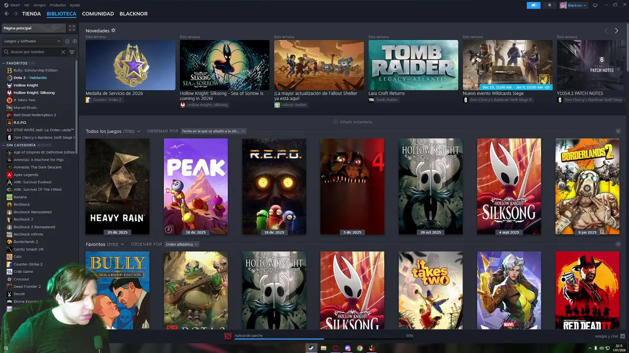
Task: Collapse the SIN CATEGORÍA sidebar category
Action: click(4, 145)
